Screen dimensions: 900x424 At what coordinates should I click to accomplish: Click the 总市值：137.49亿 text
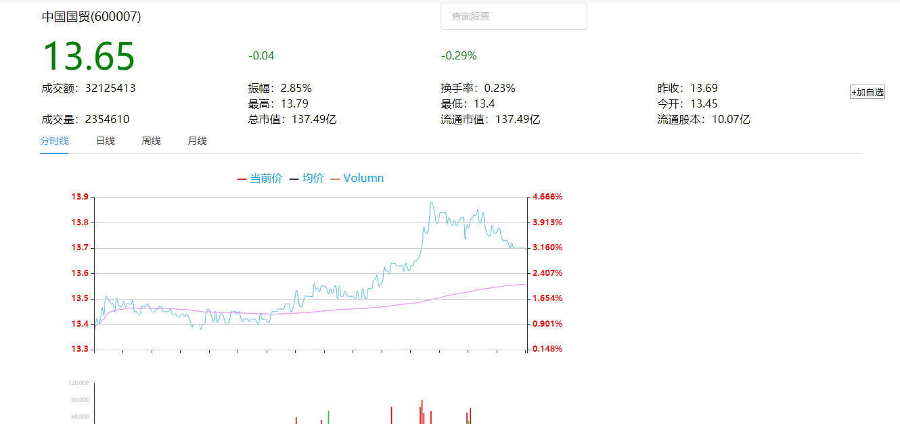[x=292, y=120]
